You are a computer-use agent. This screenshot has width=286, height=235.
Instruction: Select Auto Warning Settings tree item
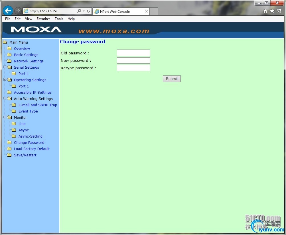coord(33,99)
